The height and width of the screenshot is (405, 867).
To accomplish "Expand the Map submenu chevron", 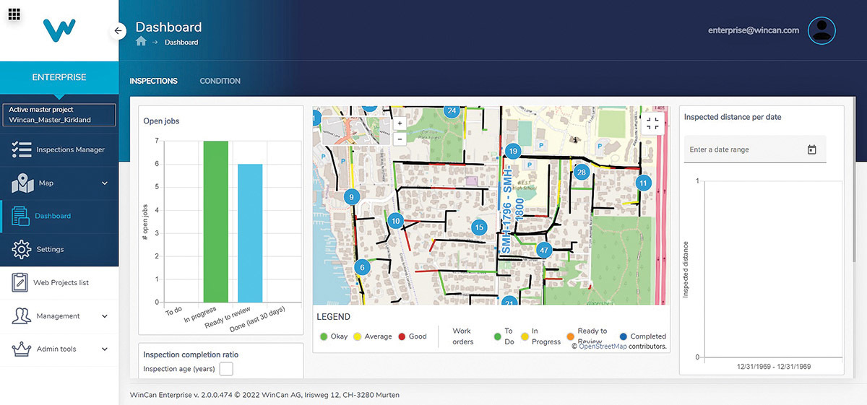I will (x=105, y=183).
